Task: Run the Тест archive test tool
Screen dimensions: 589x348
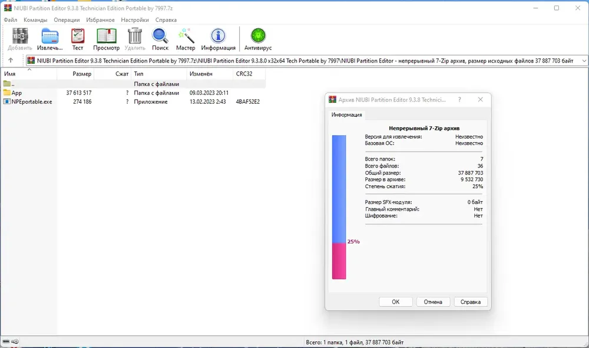Action: 78,40
